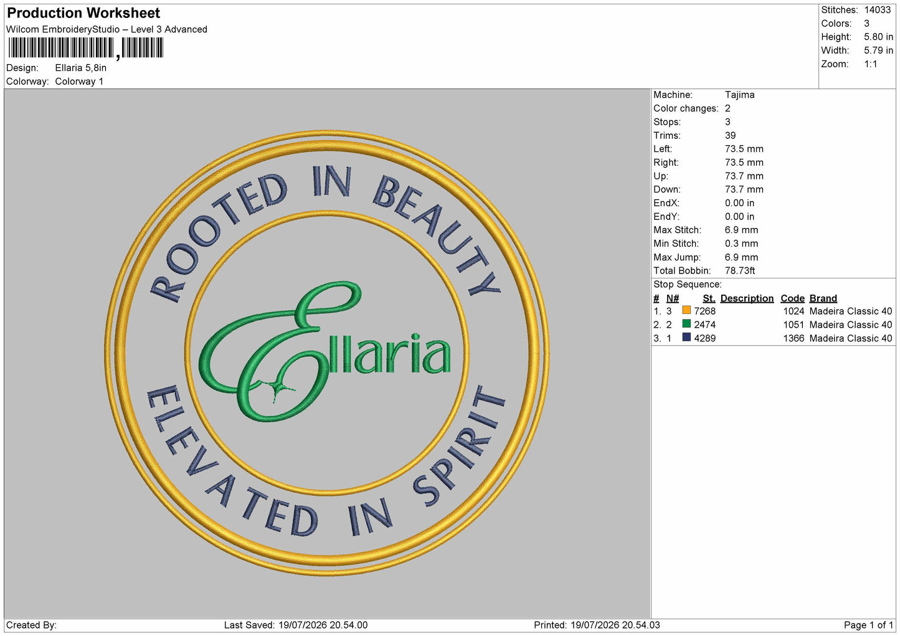This screenshot has height=636, width=900.
Task: Click thread code '1024' in stop 1
Action: tap(793, 311)
